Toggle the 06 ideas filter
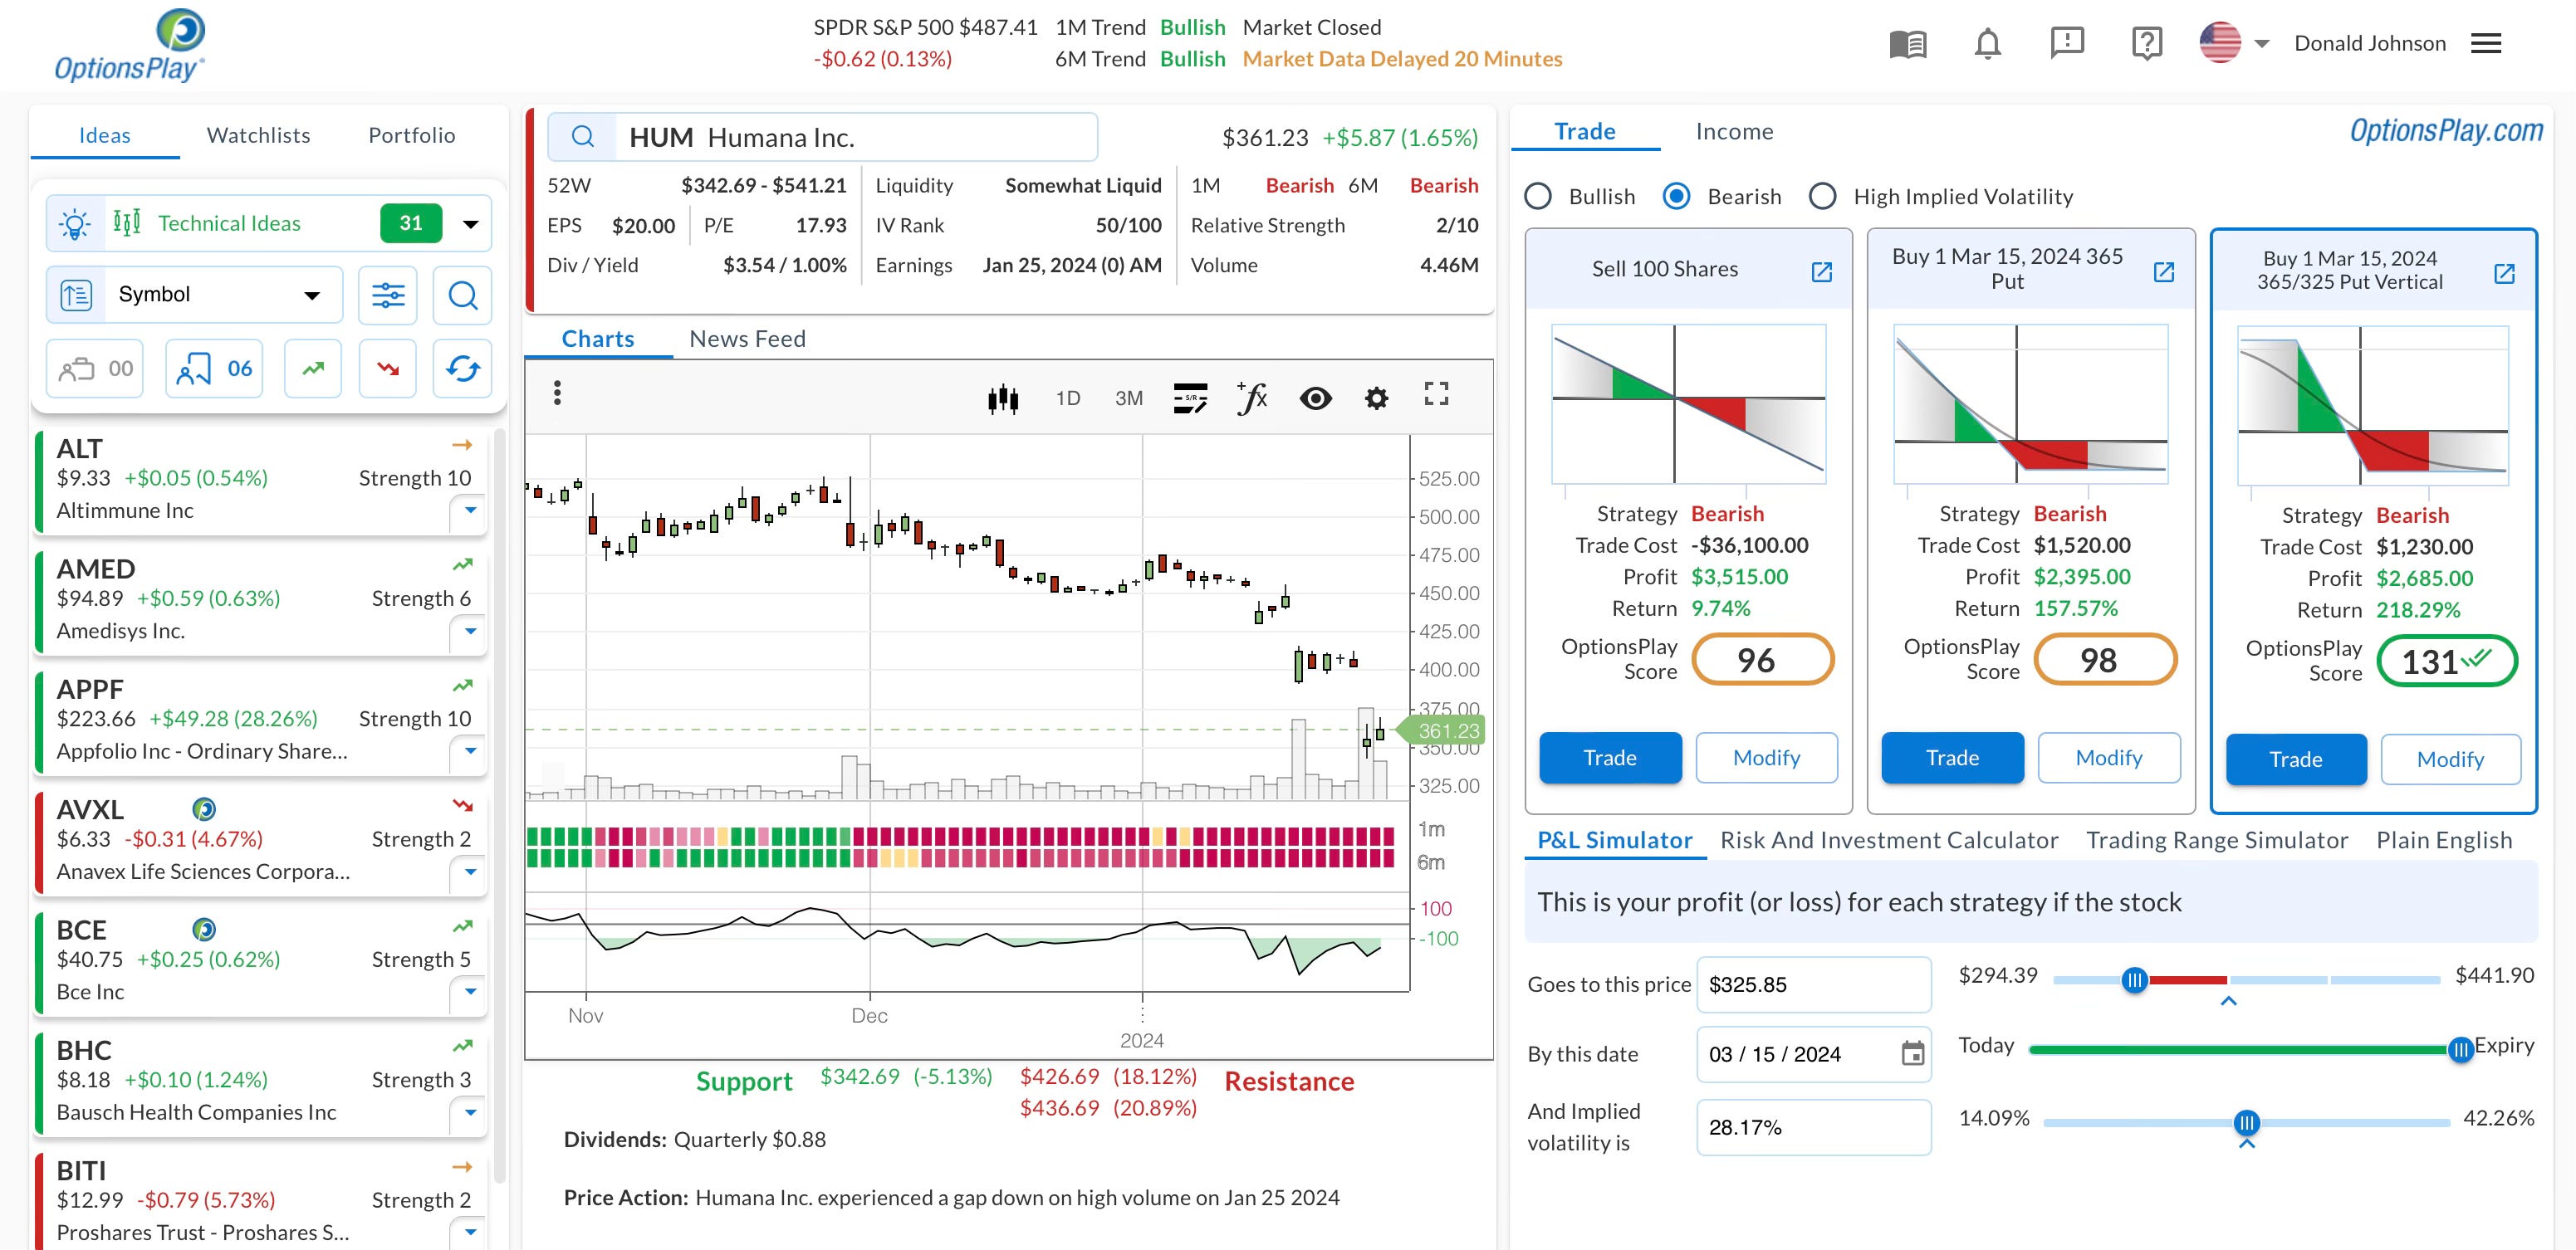Viewport: 2576px width, 1250px height. click(x=214, y=369)
